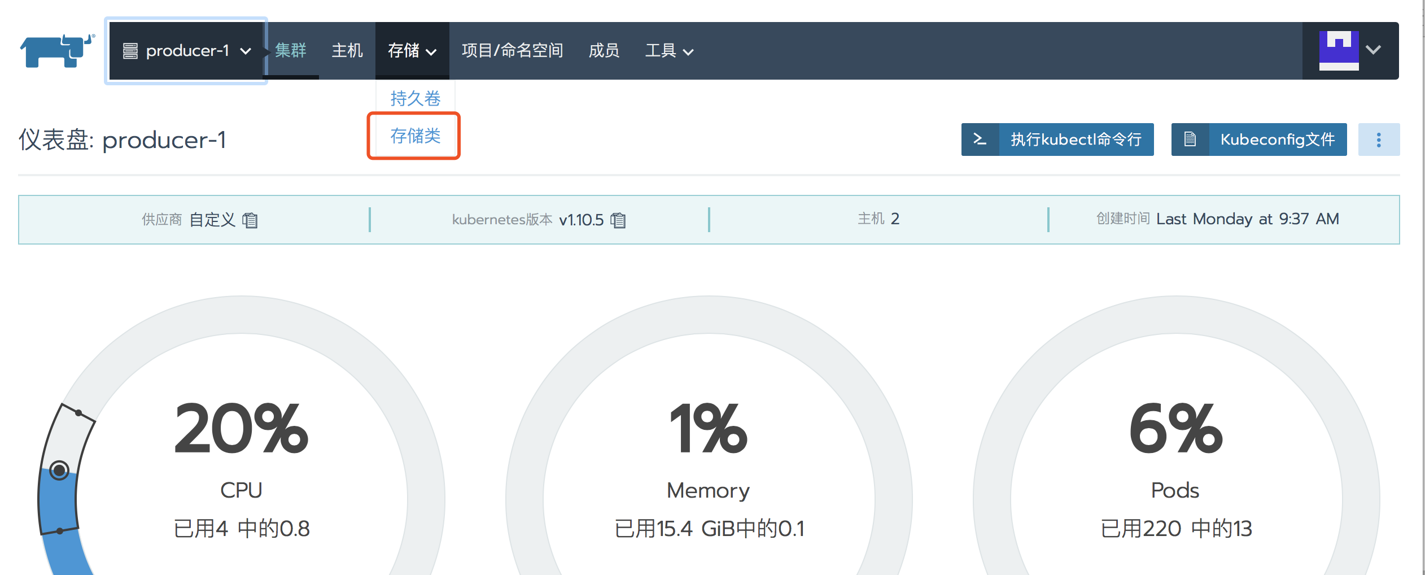Click the CPU gauge circular marker
Screen dimensions: 1425x575
click(59, 470)
